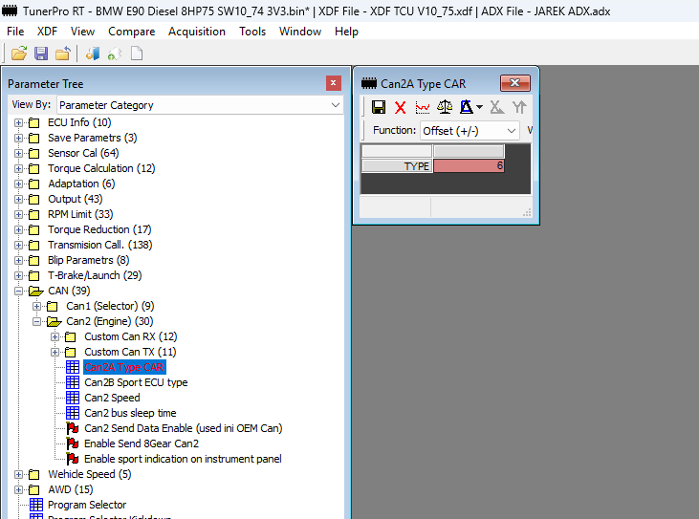Click the red X icon in table toolbar
The image size is (699, 519).
click(x=401, y=107)
